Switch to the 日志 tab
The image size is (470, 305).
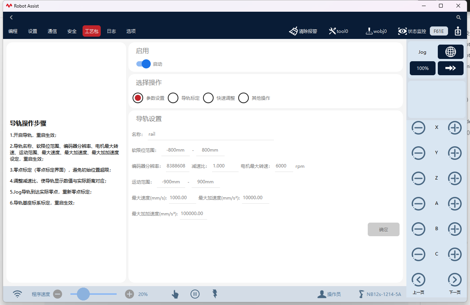pyautogui.click(x=111, y=31)
